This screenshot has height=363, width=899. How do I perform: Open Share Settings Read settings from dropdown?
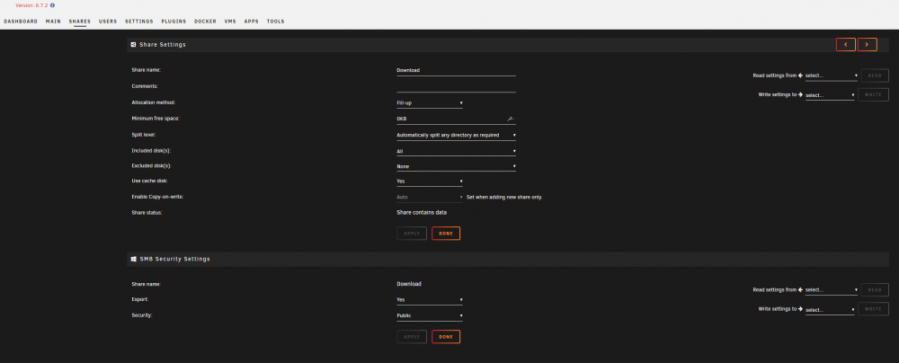coord(832,75)
